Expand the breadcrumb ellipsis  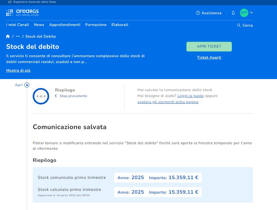(18, 36)
